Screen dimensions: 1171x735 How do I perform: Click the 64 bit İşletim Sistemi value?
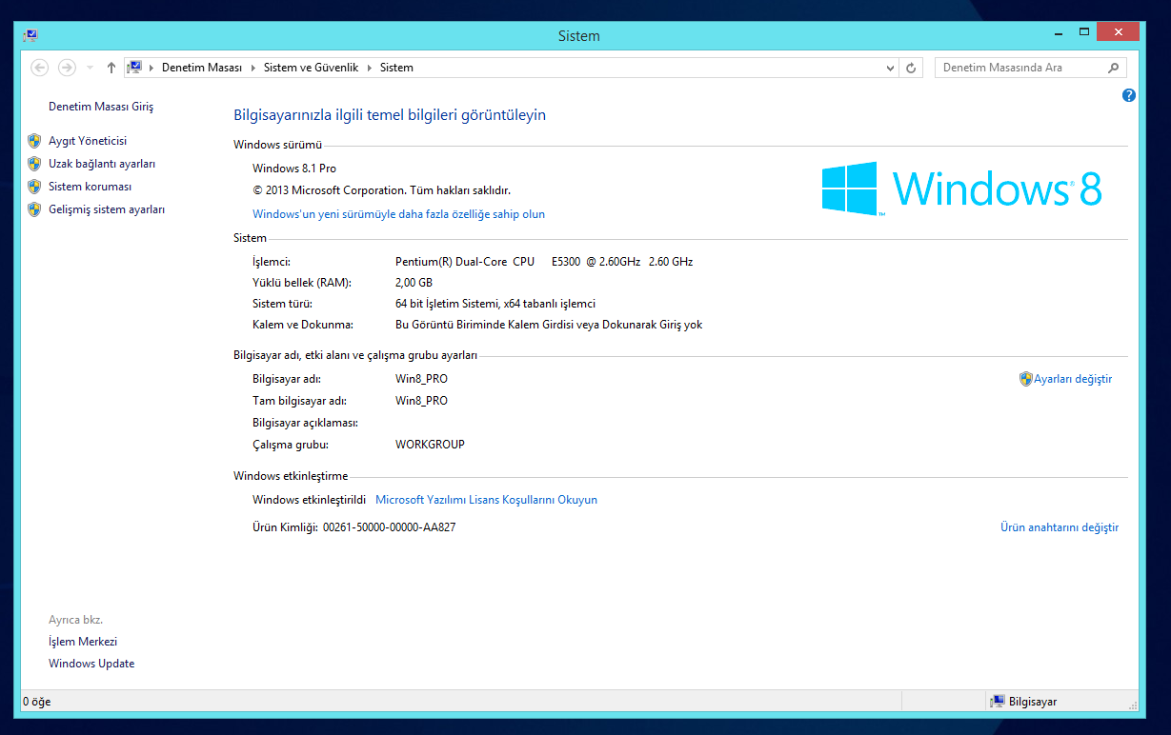tap(495, 305)
